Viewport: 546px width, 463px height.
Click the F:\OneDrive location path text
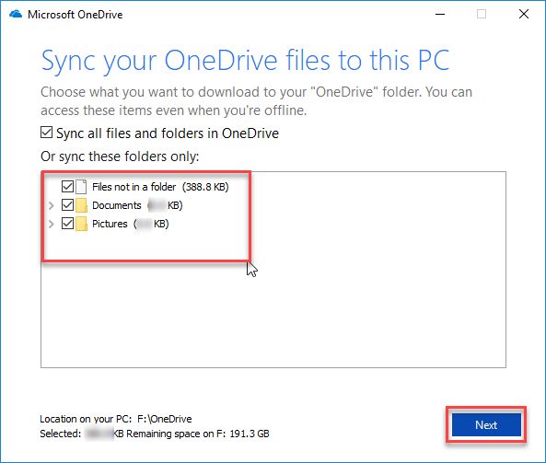tap(165, 419)
